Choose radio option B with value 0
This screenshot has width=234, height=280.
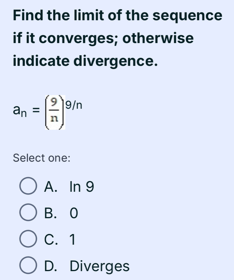tap(28, 213)
